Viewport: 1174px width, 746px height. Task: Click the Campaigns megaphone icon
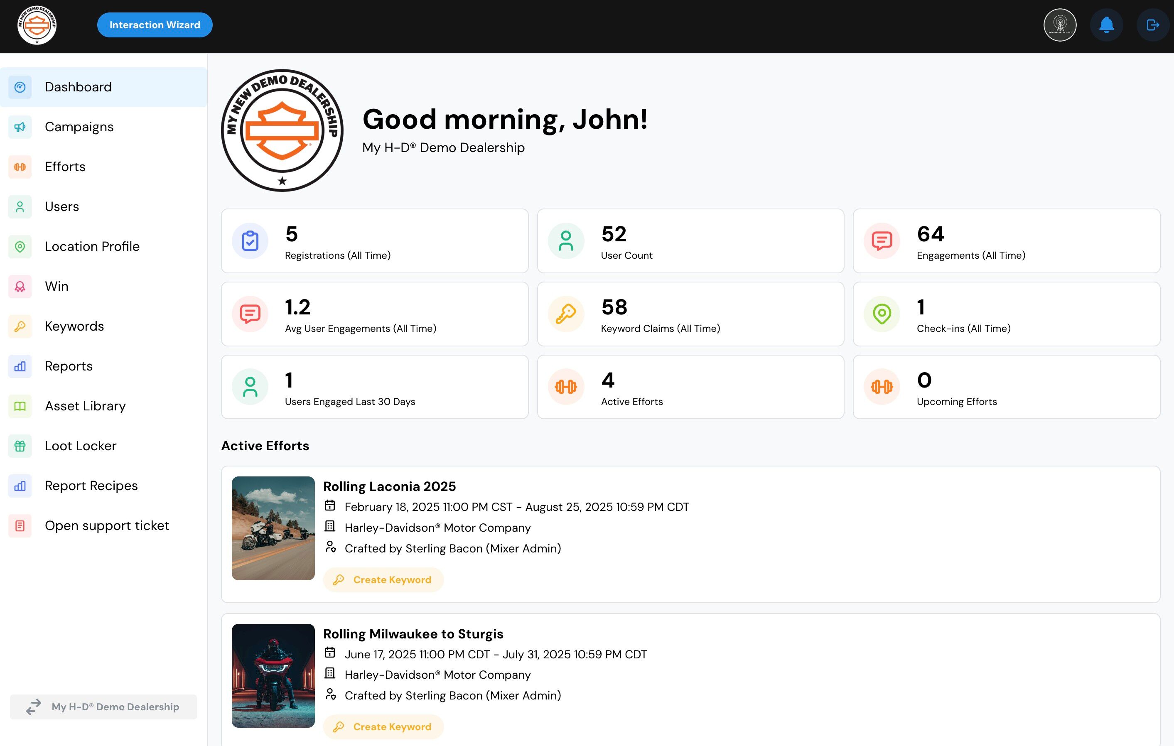pyautogui.click(x=20, y=127)
